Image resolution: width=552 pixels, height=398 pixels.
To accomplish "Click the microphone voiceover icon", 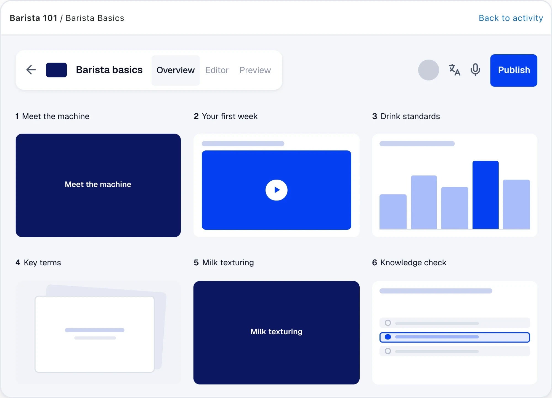I will [x=475, y=70].
